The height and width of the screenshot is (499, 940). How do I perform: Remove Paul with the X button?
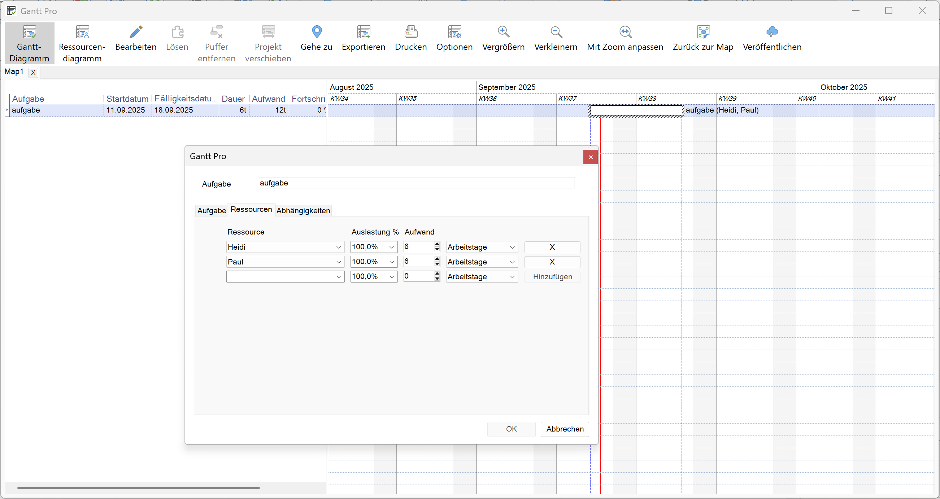tap(552, 262)
